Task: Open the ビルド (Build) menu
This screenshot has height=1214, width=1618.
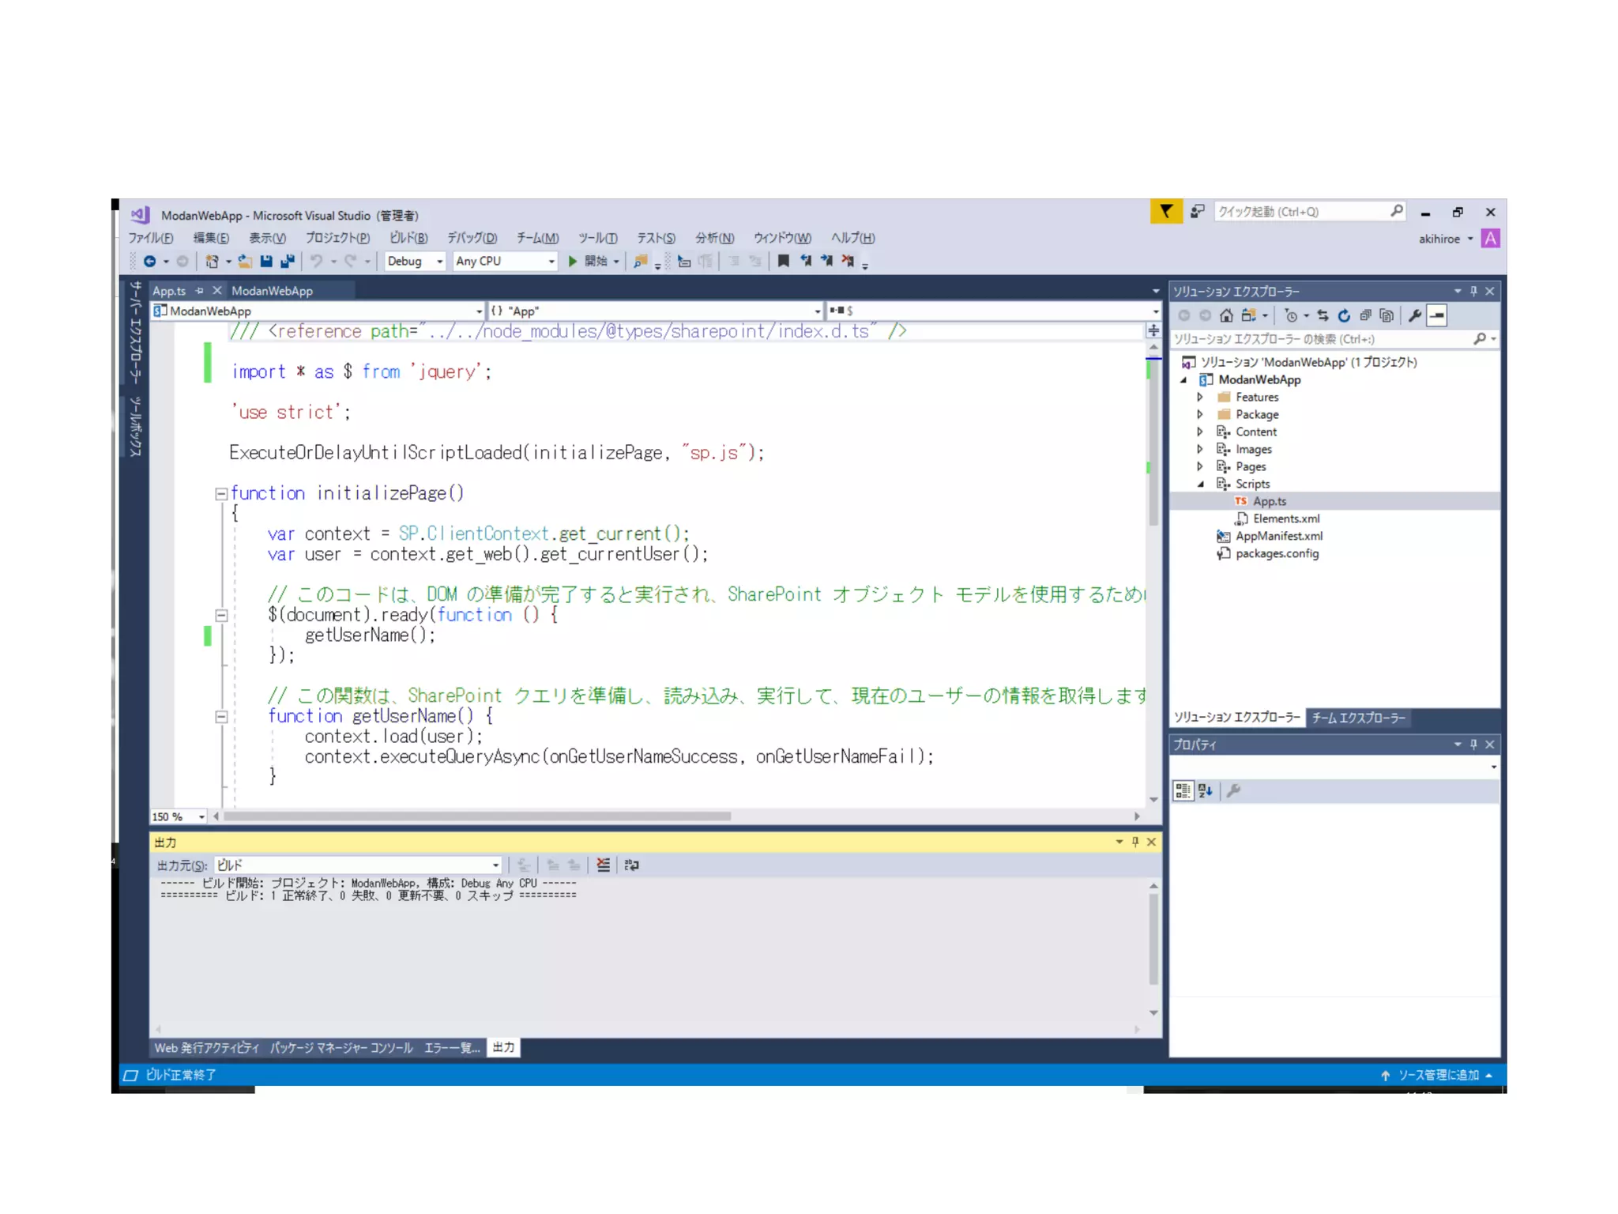Action: 408,238
